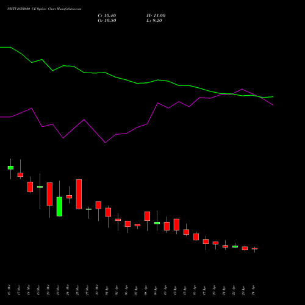The image size is (305, 305).
Task: Select the high value "H: 11.00"
Action: tap(156, 16)
